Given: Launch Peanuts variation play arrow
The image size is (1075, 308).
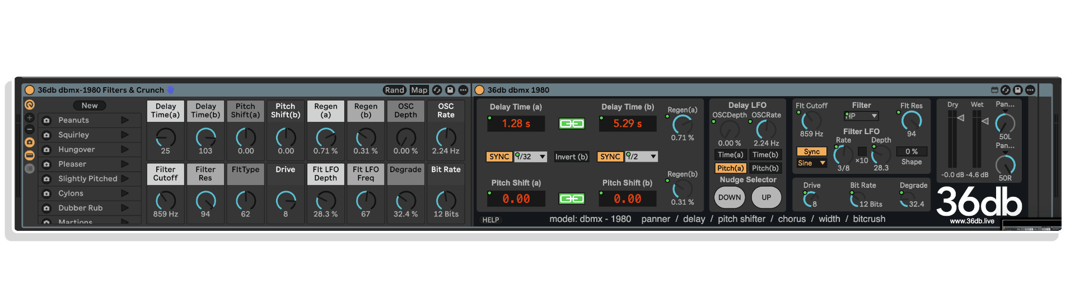Looking at the screenshot, I should point(125,120).
